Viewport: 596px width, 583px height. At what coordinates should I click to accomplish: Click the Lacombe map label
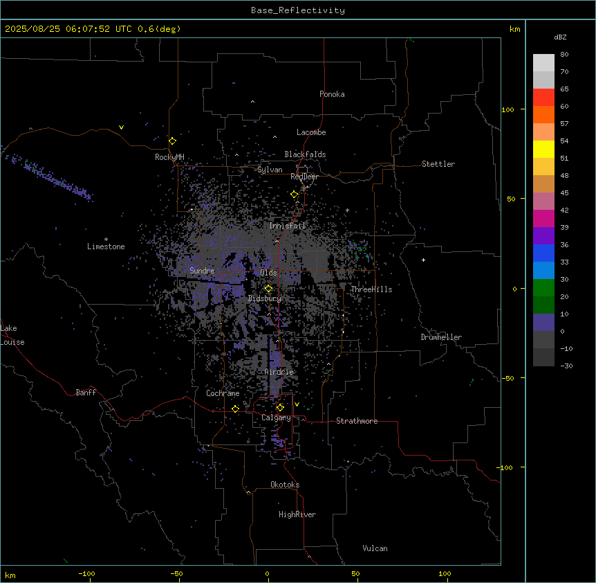311,132
